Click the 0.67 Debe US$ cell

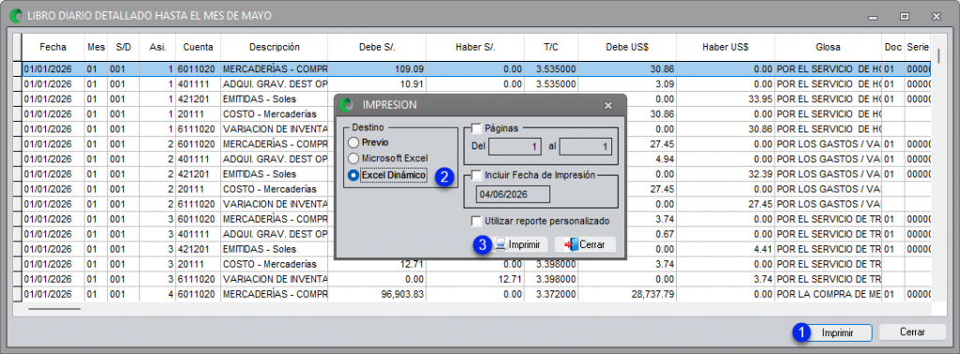coord(652,234)
